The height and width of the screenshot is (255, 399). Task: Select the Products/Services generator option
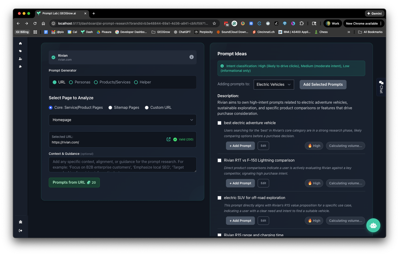(112, 82)
